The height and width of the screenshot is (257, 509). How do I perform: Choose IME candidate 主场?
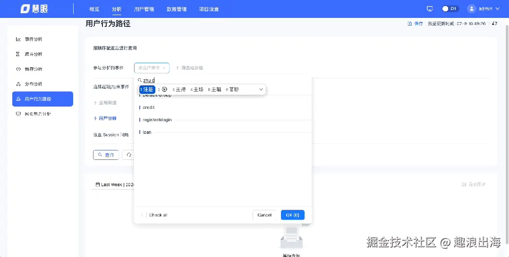197,90
